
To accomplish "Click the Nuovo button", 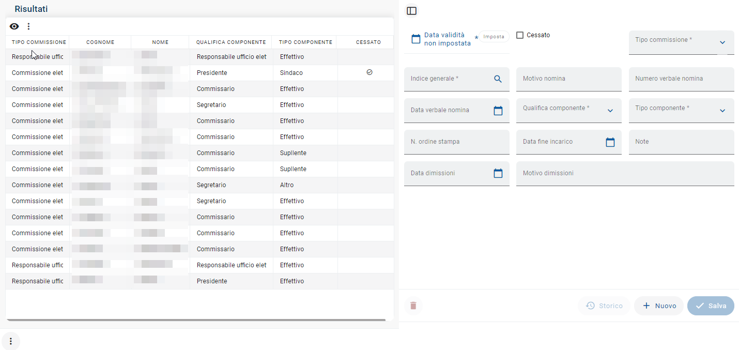I will (659, 306).
